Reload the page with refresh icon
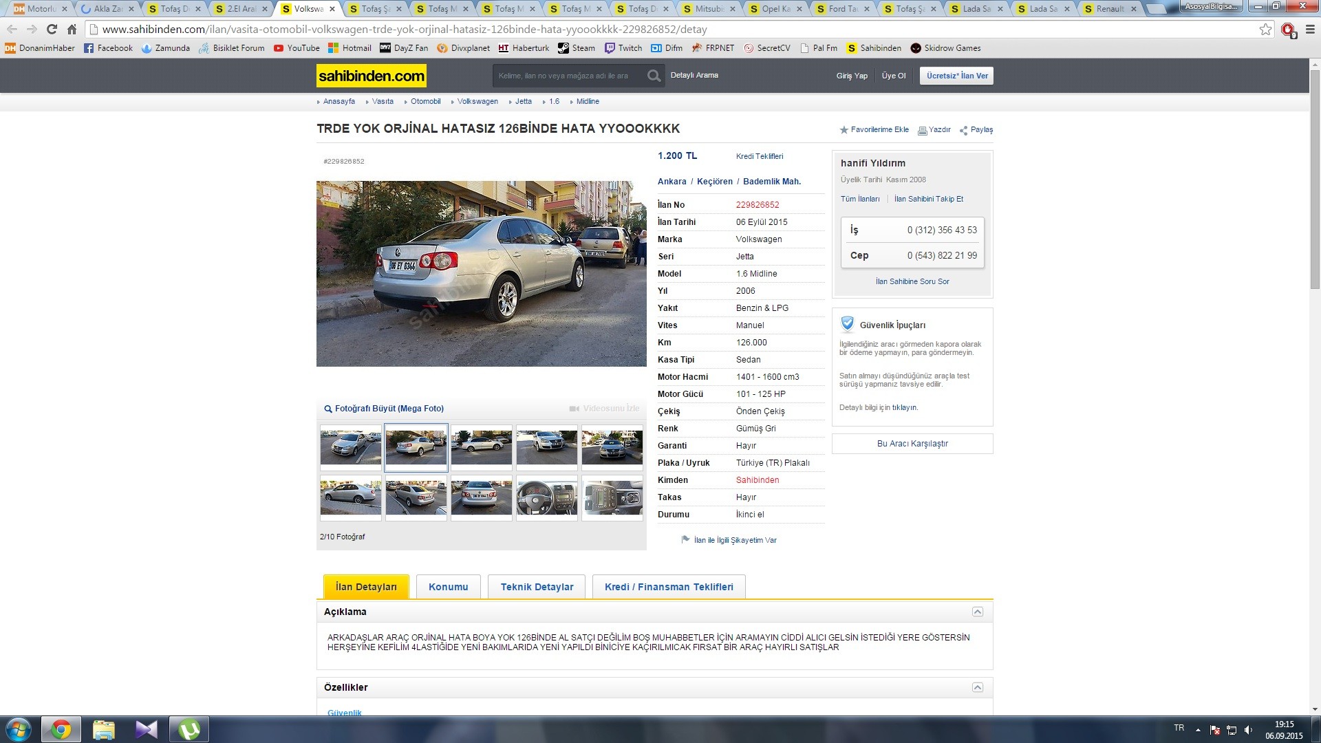 click(52, 30)
